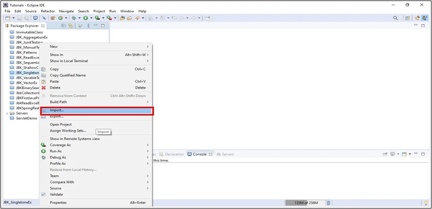Maximize the Package Explorer view

[x=103, y=25]
